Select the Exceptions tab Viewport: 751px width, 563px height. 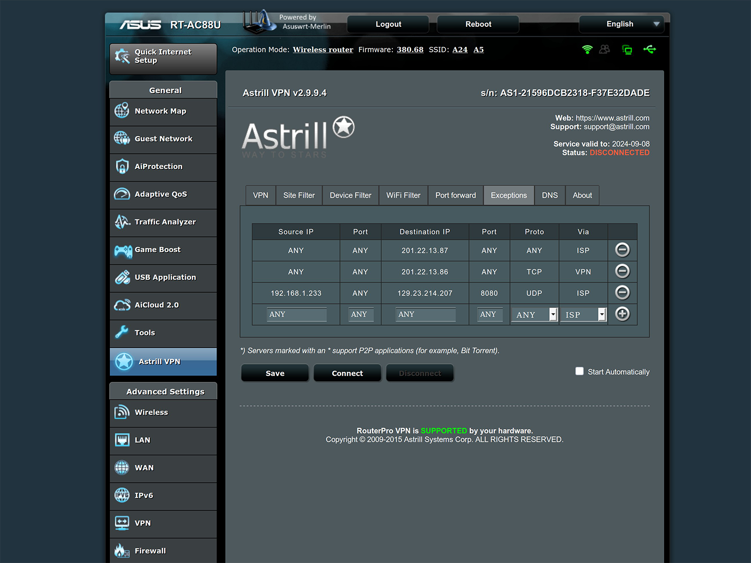coord(509,195)
